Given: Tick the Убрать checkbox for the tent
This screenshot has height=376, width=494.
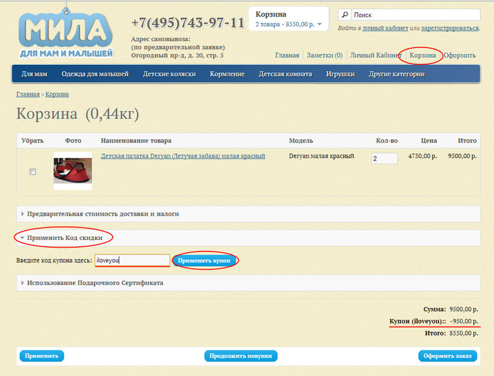Looking at the screenshot, I should tap(33, 171).
